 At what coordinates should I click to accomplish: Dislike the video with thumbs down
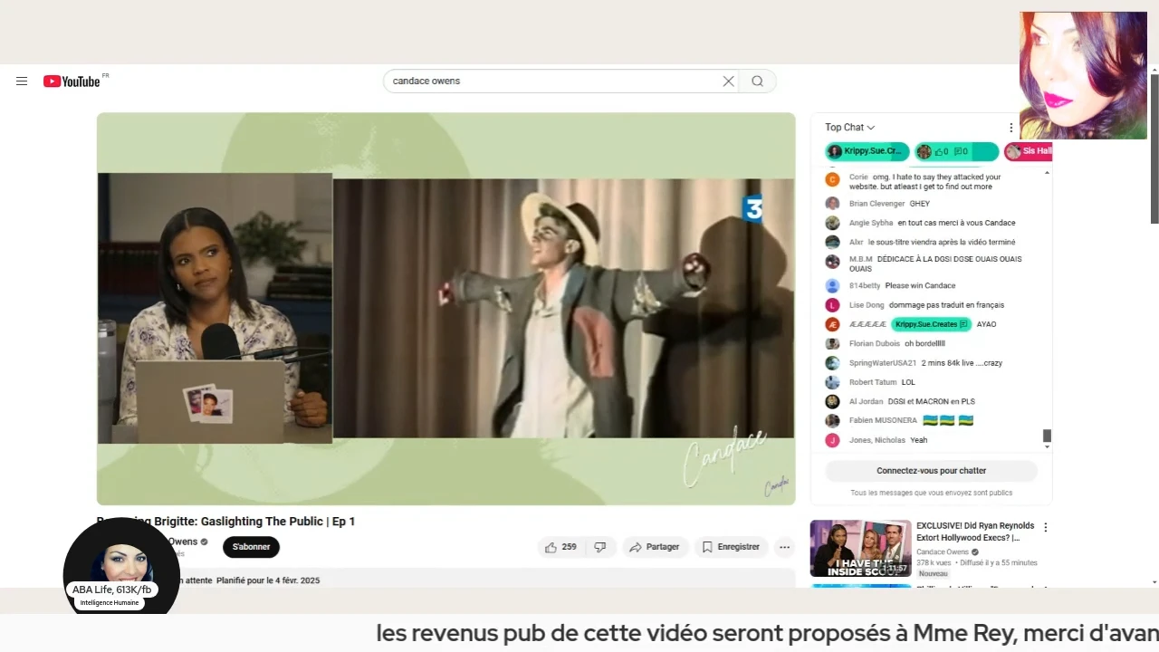(600, 547)
